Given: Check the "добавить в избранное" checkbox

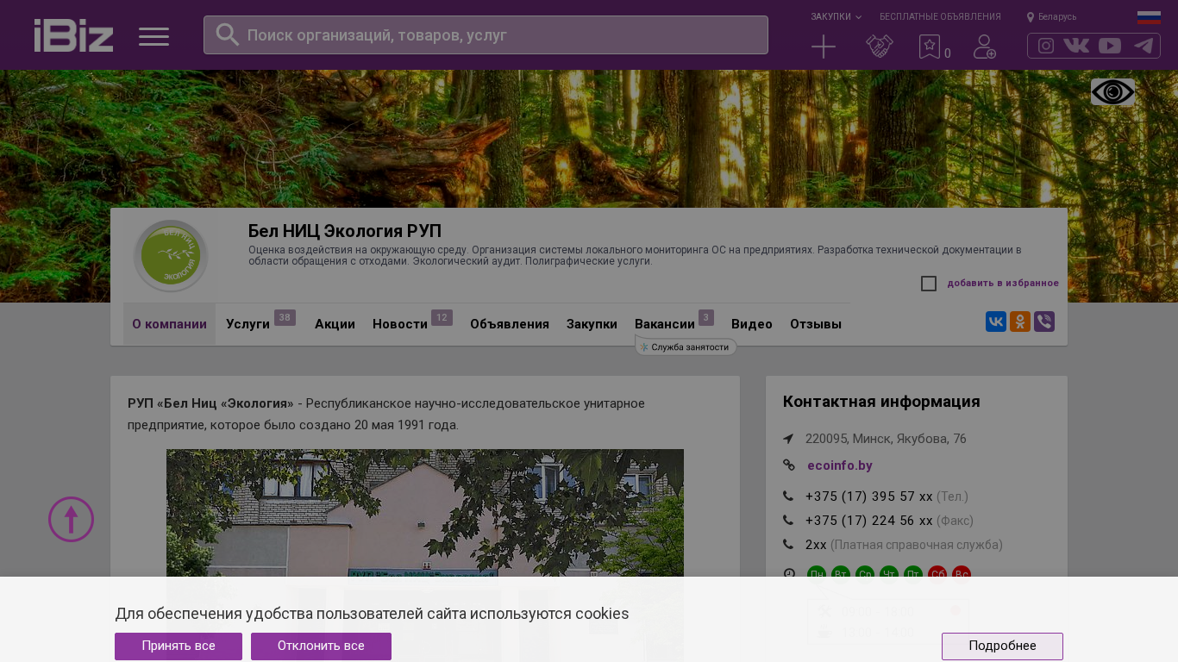Looking at the screenshot, I should (x=929, y=284).
